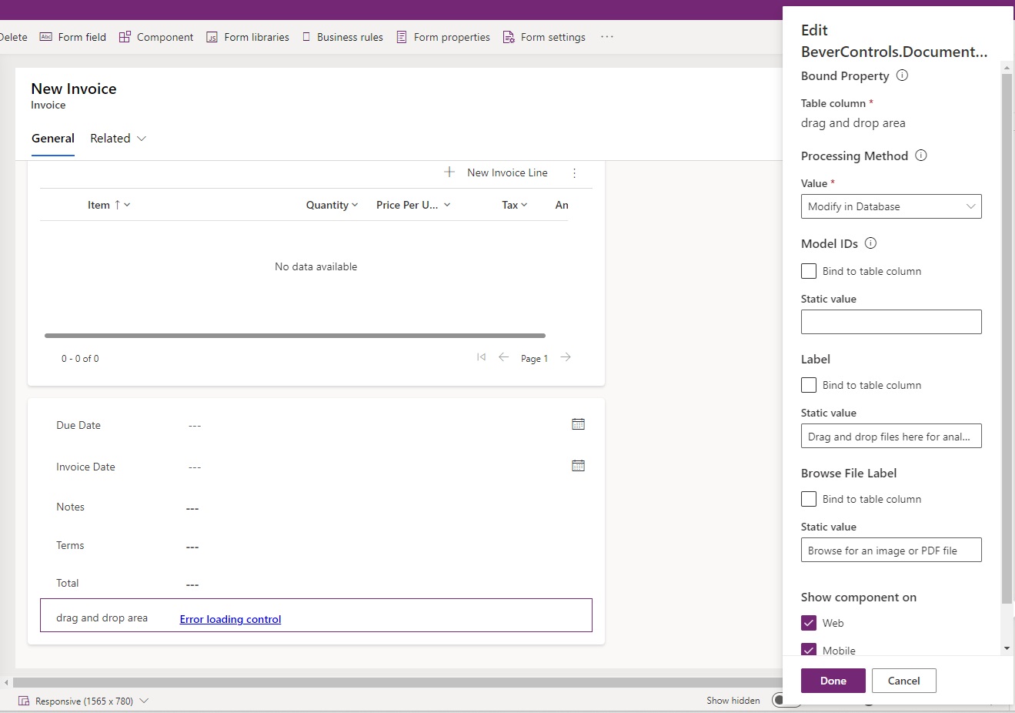Go to next page of the grid

click(566, 357)
